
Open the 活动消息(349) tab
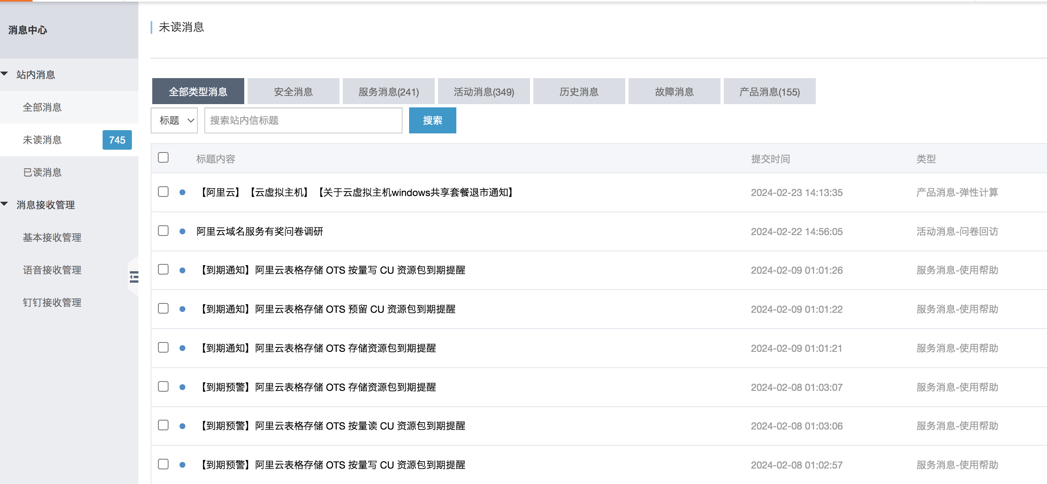484,92
